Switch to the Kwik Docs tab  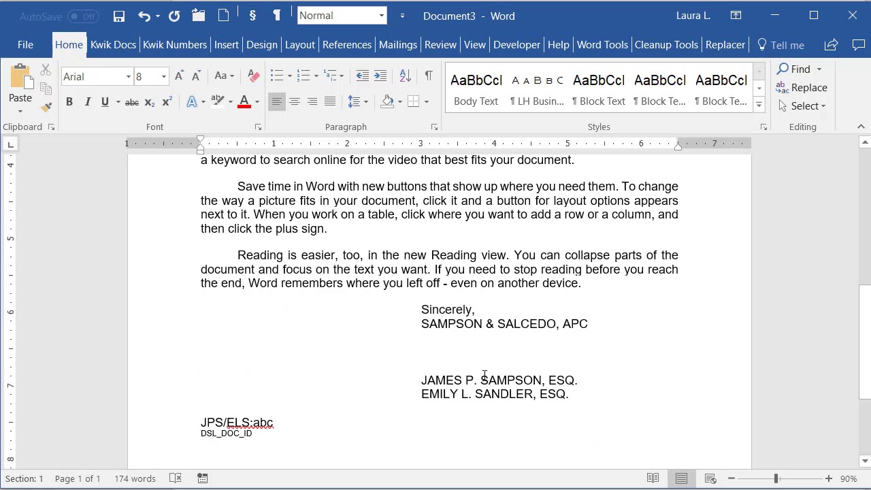[113, 45]
